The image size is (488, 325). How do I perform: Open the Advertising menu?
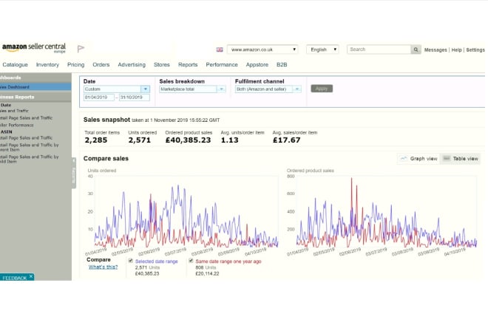(132, 65)
